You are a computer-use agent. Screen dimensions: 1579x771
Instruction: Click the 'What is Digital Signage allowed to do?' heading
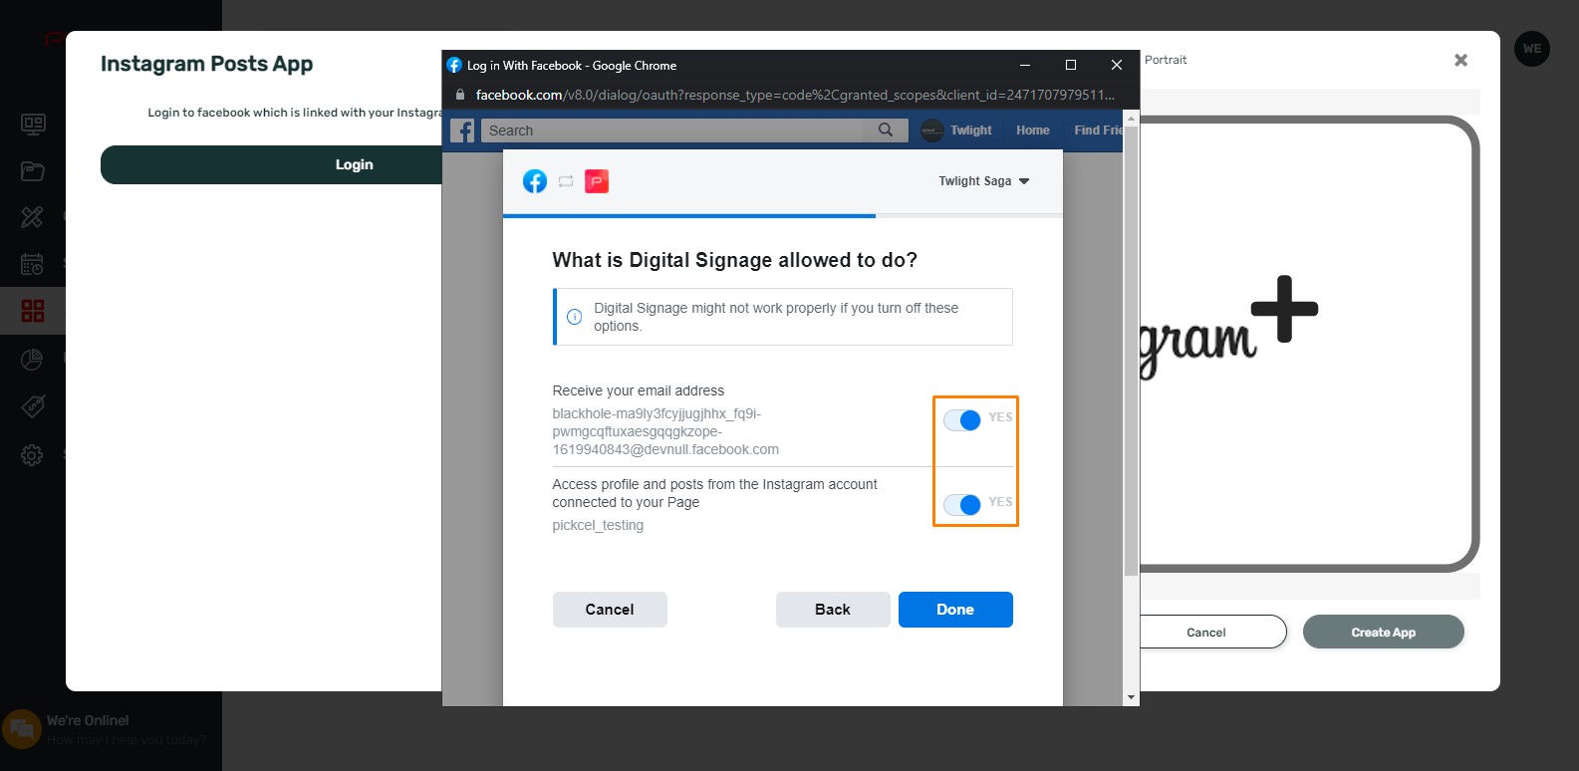(x=735, y=260)
